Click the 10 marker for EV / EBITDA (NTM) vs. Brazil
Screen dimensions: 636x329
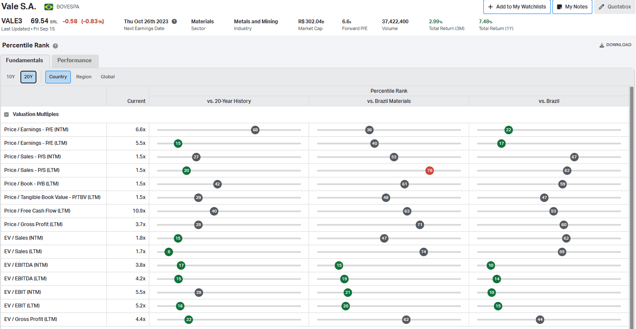pos(491,265)
